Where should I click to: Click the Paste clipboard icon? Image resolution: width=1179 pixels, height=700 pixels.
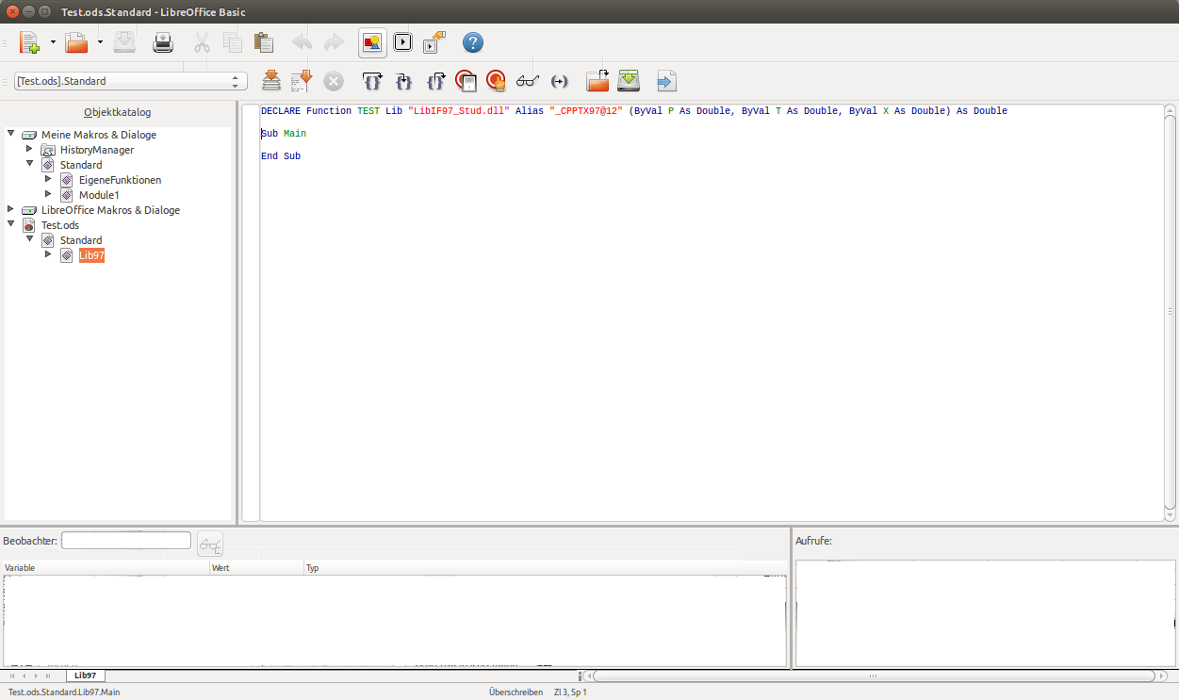(264, 42)
